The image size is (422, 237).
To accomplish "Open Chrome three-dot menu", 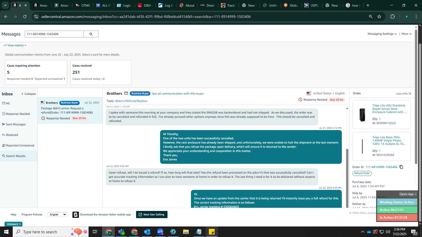I will tap(416, 17).
